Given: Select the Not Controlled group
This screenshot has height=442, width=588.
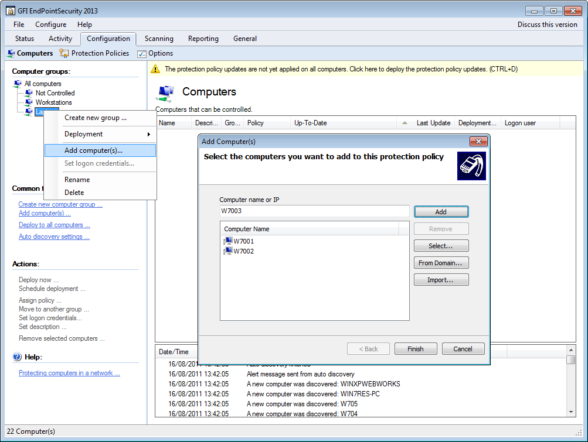Looking at the screenshot, I should (x=55, y=93).
